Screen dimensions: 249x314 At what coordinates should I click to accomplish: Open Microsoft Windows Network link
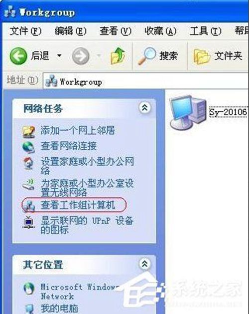point(80,292)
